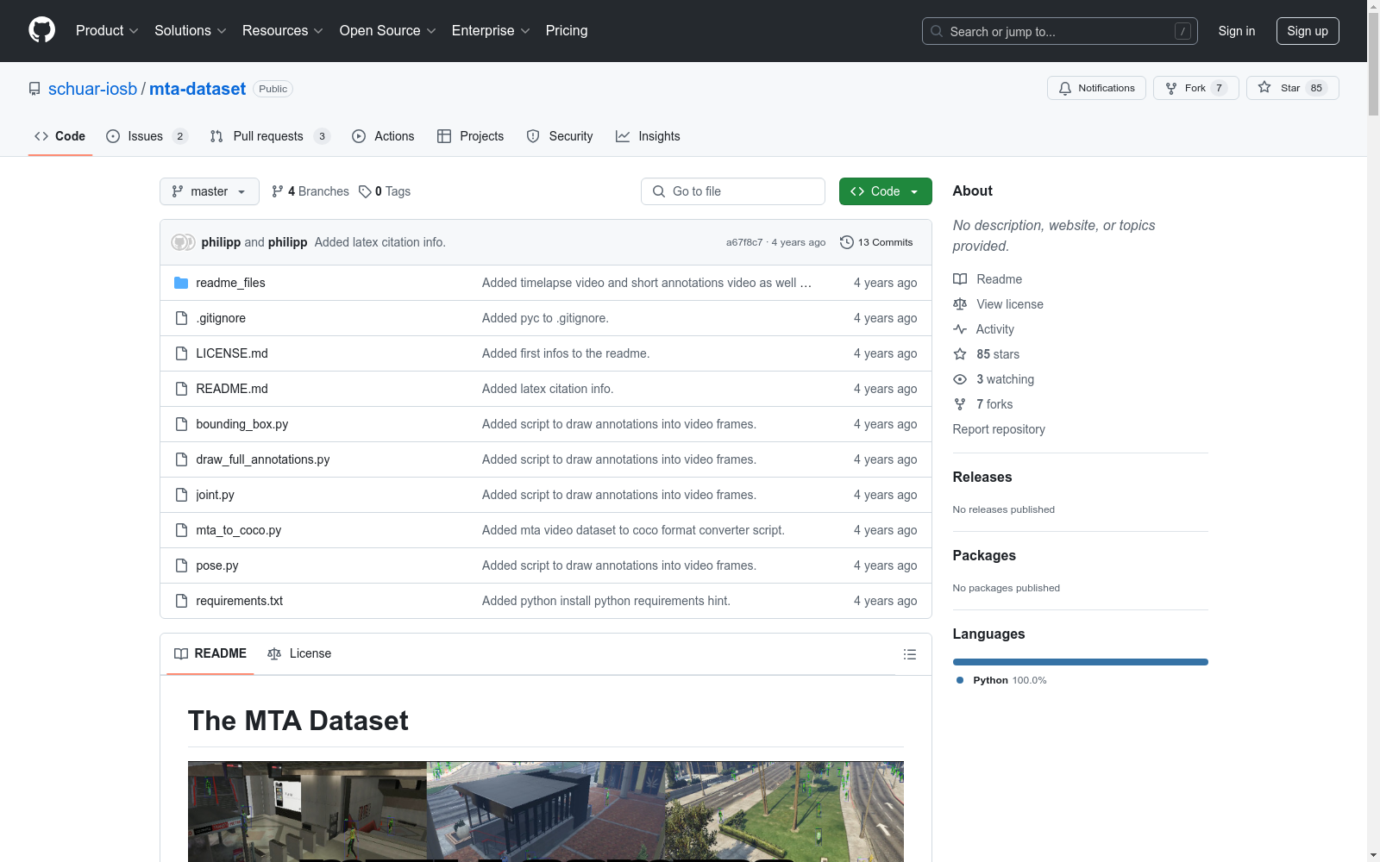
Task: Select the README tab in file viewer
Action: (x=210, y=654)
